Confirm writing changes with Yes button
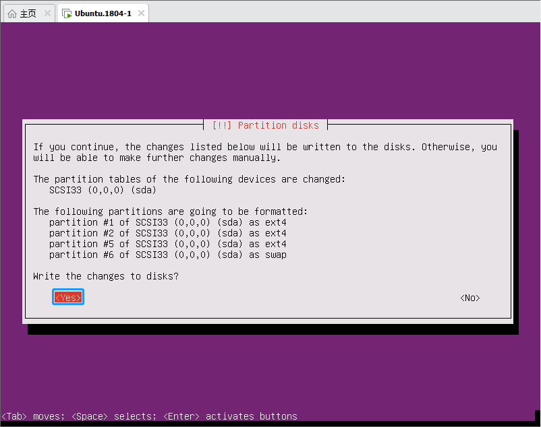Viewport: 541px width, 427px height. click(x=68, y=298)
